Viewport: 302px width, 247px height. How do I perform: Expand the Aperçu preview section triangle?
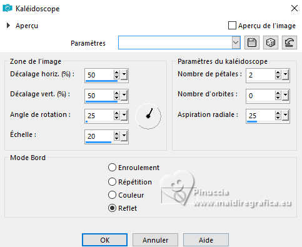8,26
